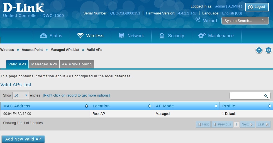Sort table by AP Mode column

pyautogui.click(x=216, y=106)
